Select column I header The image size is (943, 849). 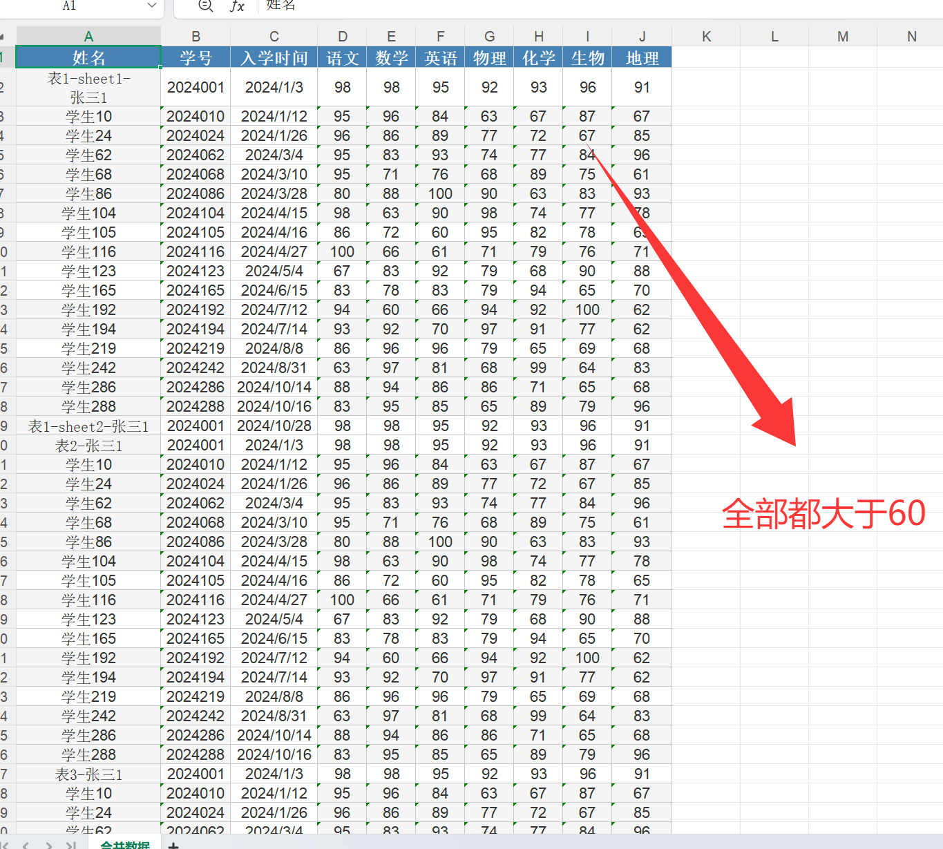click(588, 37)
